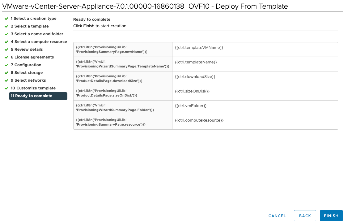Click the ctrl.templateVMName value cell
The width and height of the screenshot is (348, 224).
click(255, 50)
